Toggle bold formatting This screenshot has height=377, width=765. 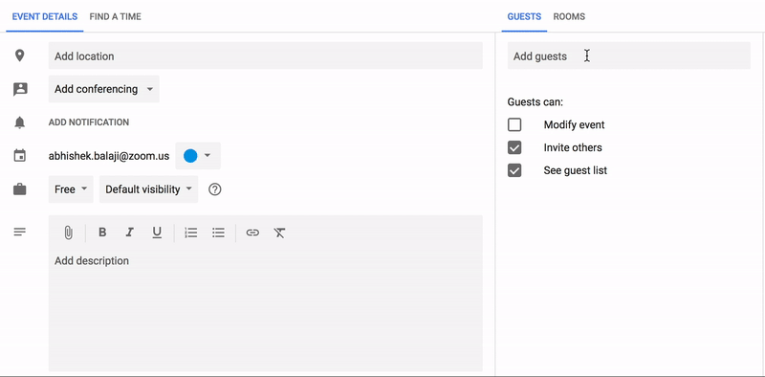[x=102, y=233]
